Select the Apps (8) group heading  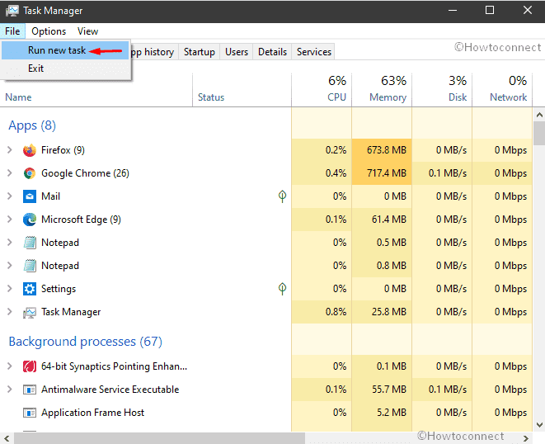click(32, 125)
